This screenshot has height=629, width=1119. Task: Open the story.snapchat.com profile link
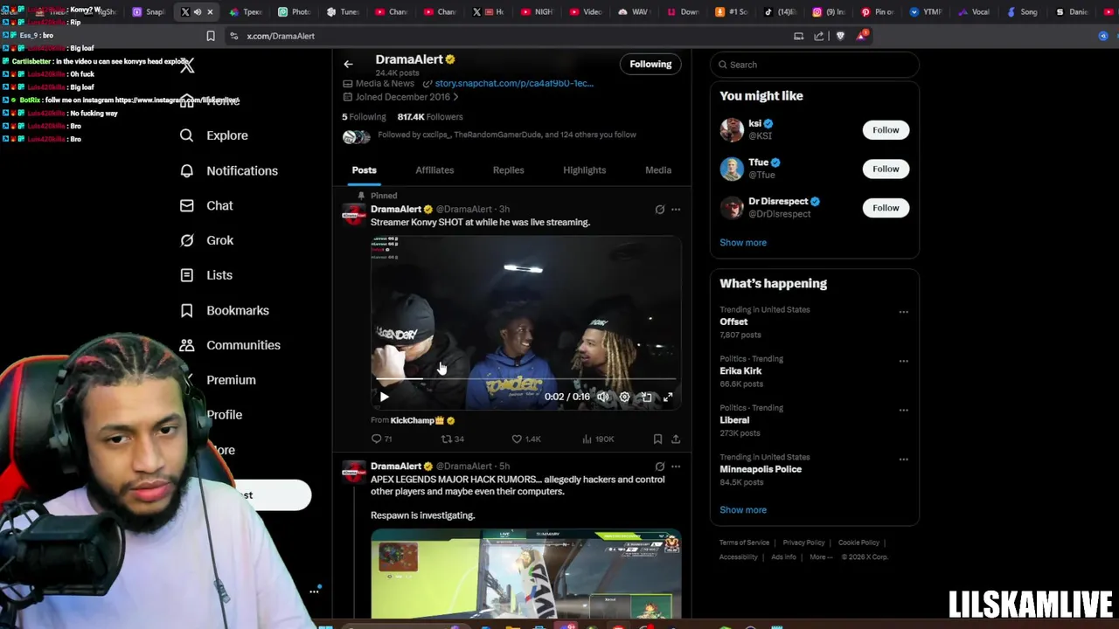pos(514,84)
